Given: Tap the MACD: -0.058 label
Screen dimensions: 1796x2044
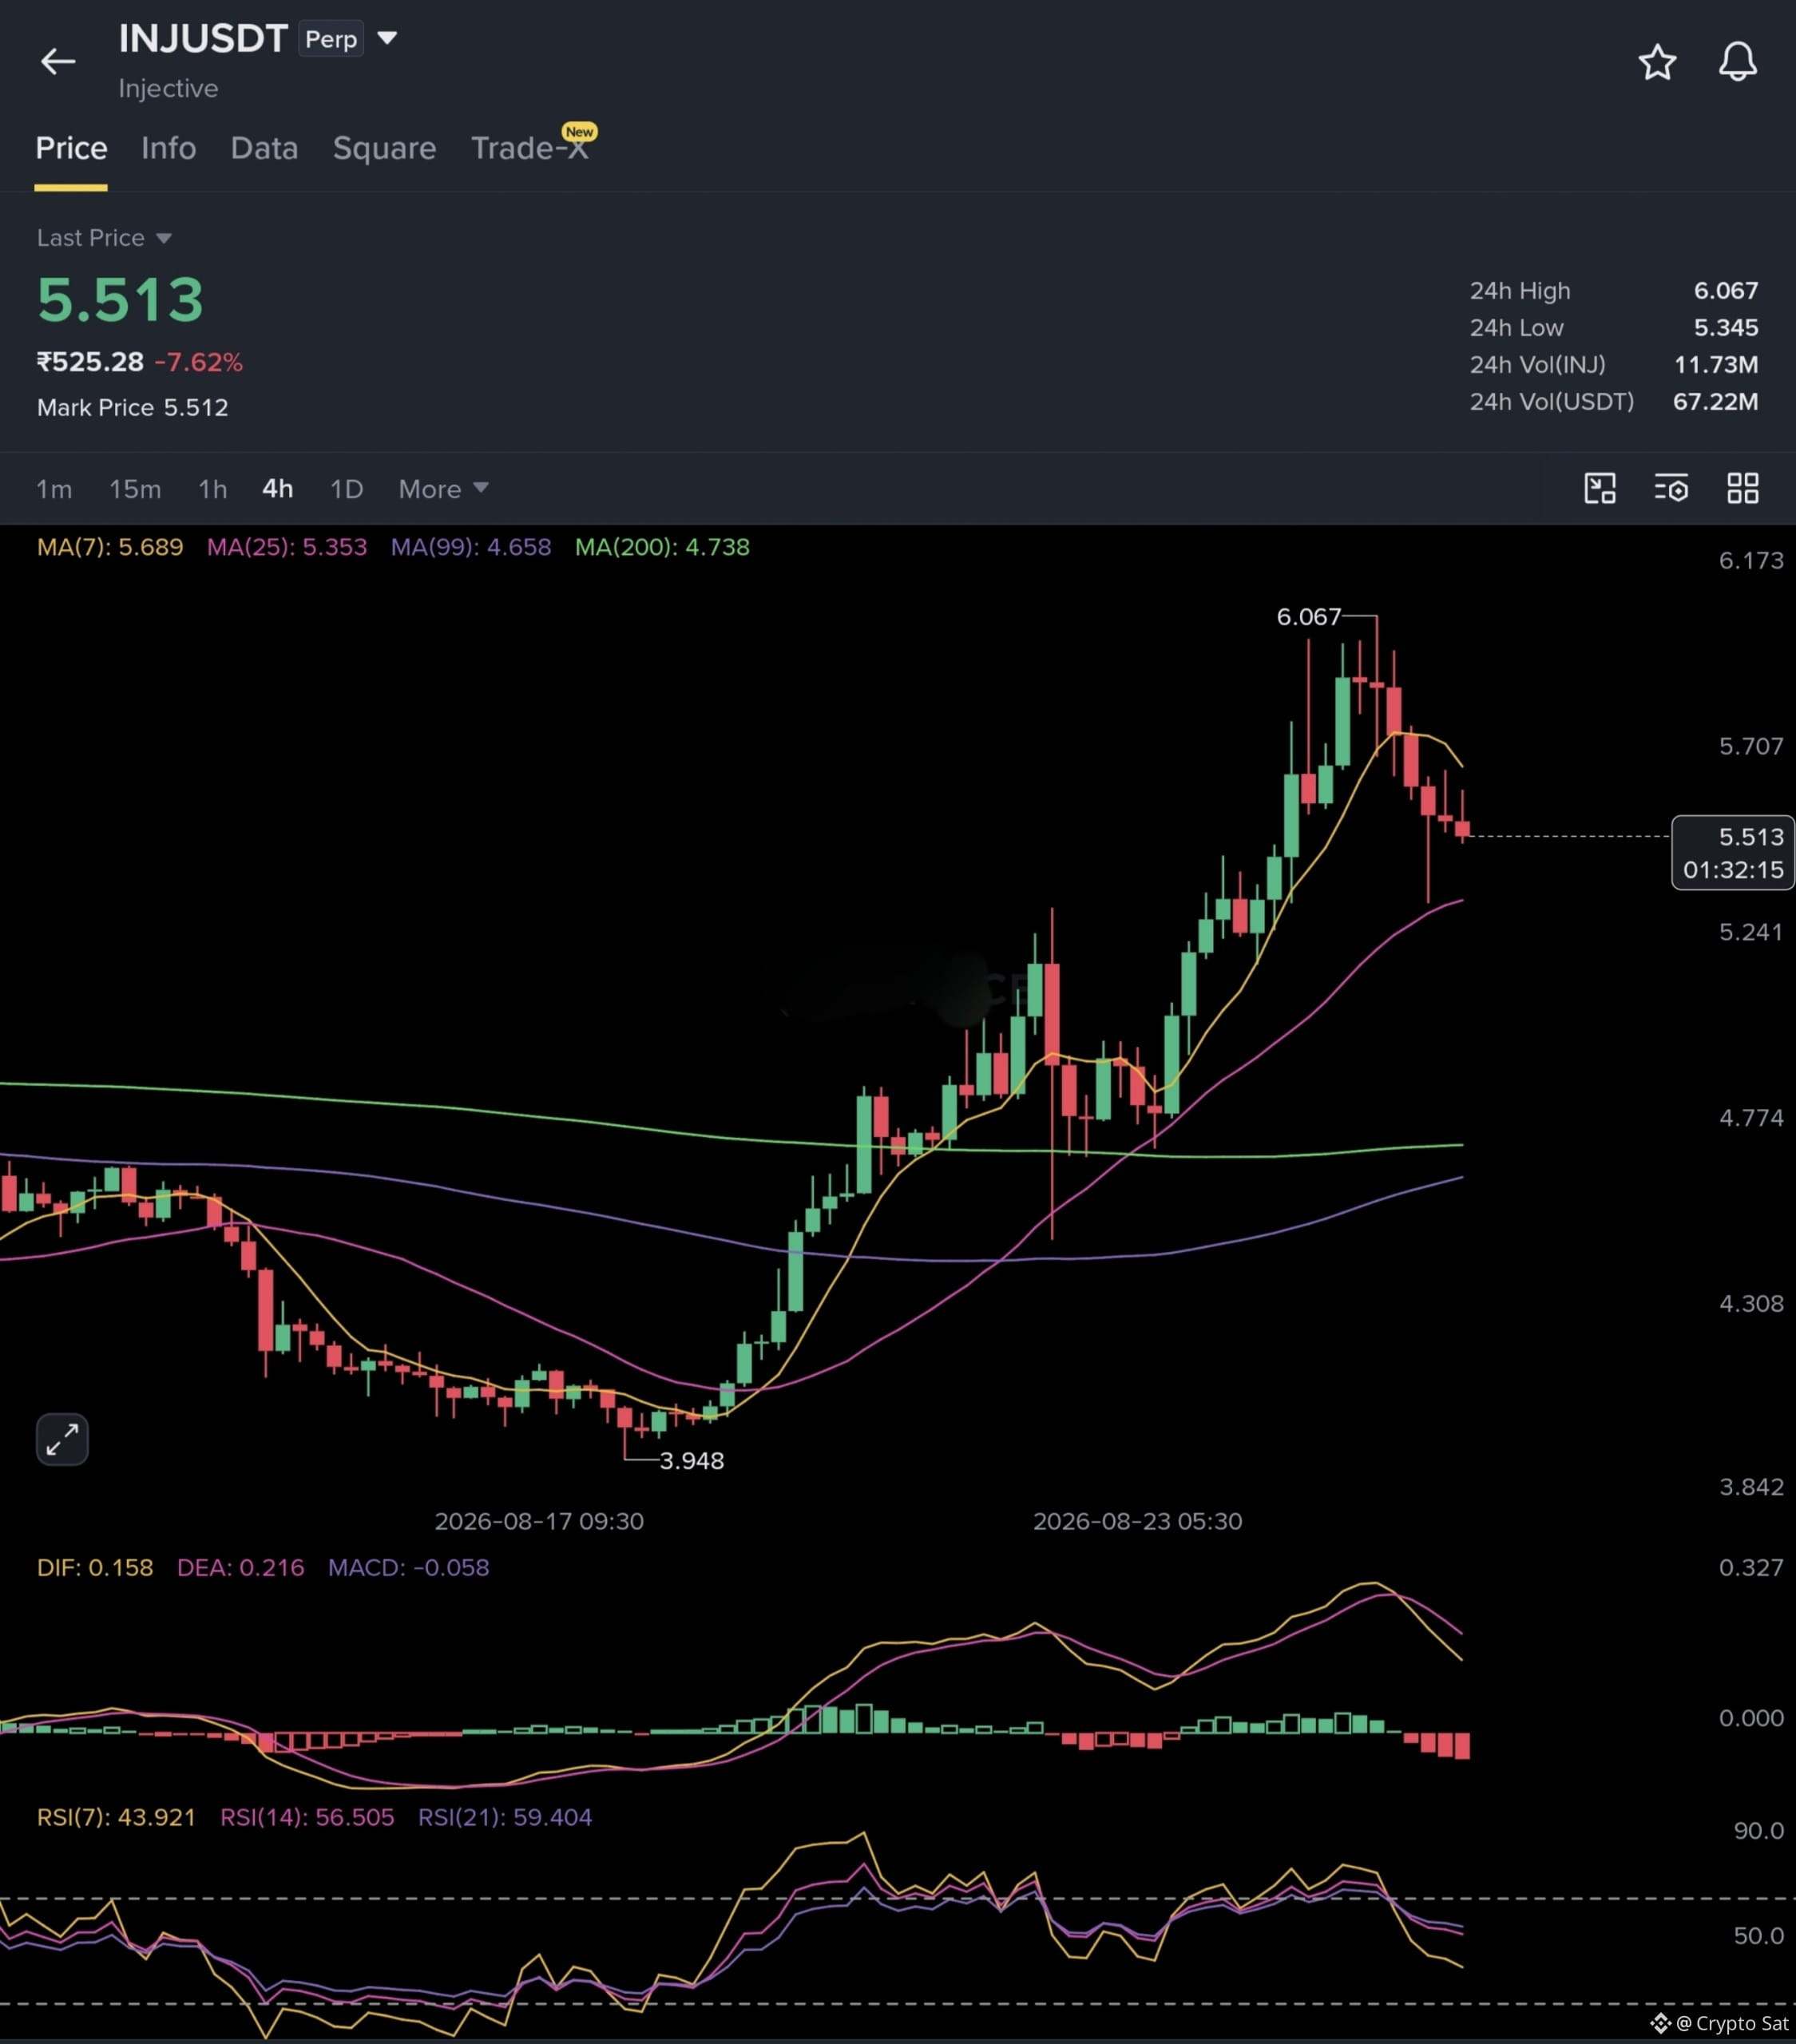Looking at the screenshot, I should coord(409,1567).
